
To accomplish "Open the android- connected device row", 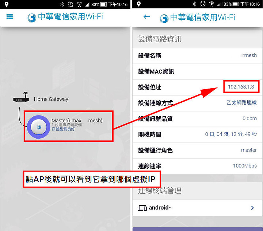I will (x=197, y=208).
